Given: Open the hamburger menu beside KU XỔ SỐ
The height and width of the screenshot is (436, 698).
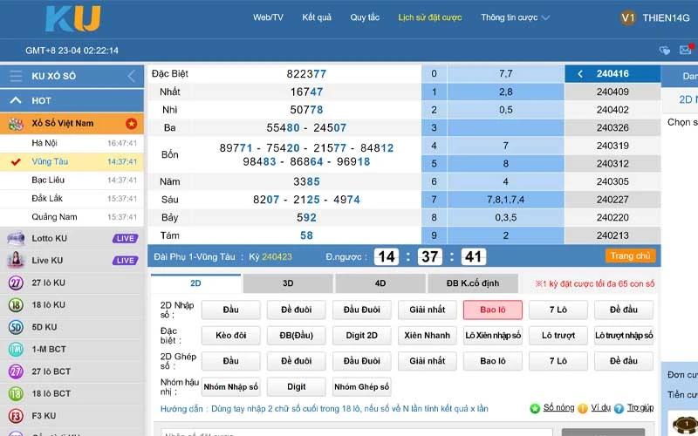Looking at the screenshot, I should click(16, 76).
